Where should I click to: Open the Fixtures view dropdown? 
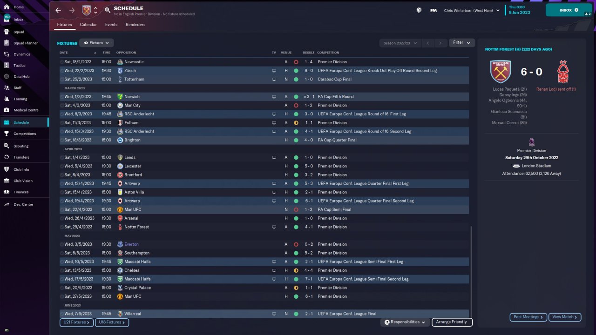click(x=96, y=43)
